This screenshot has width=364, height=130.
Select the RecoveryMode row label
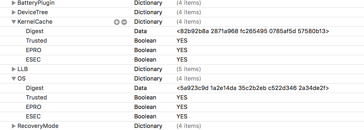tap(38, 126)
